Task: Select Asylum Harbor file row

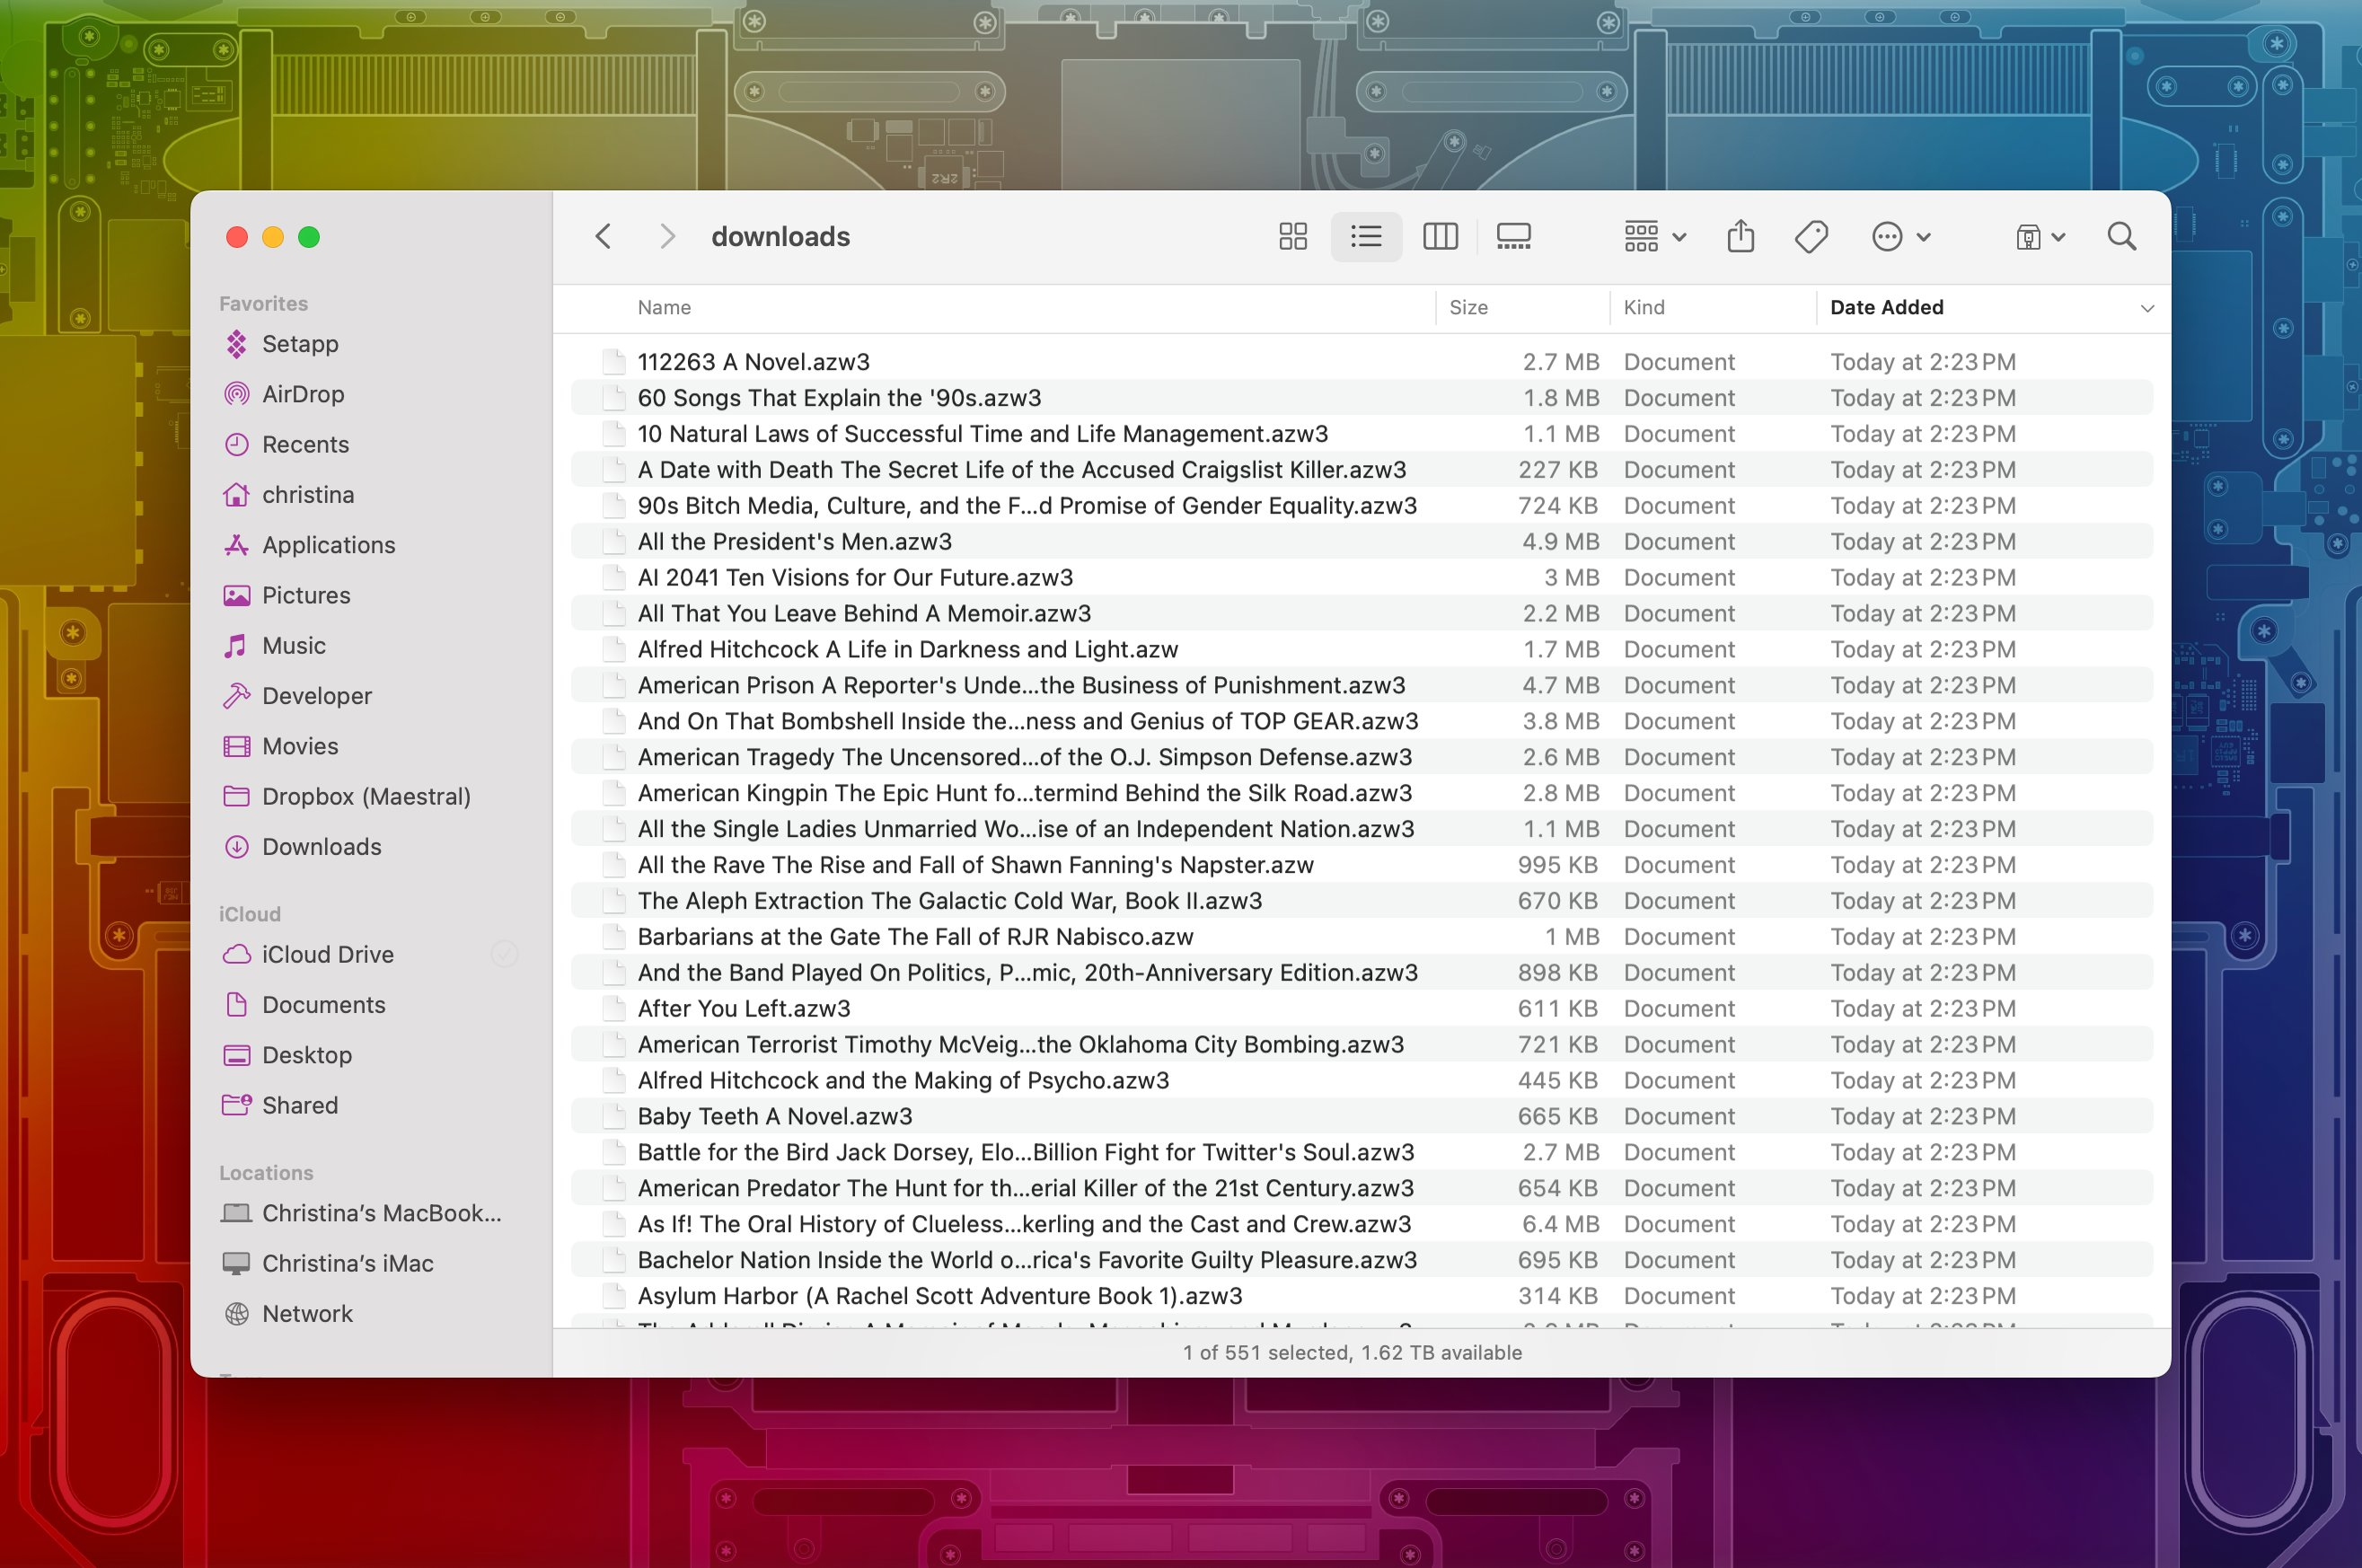Action: [x=1362, y=1296]
